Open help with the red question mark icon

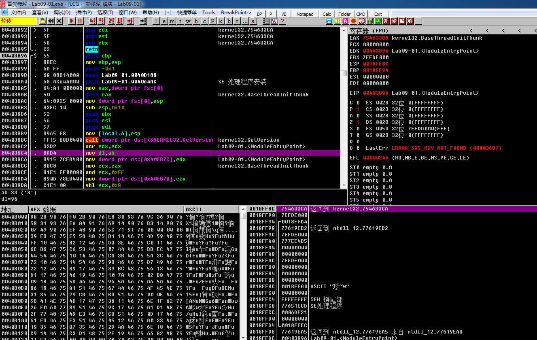[x=282, y=21]
